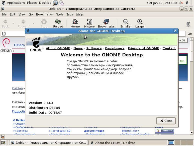The height and width of the screenshot is (146, 194).
Task: Click the Go button beside address bar
Action: [190, 33]
